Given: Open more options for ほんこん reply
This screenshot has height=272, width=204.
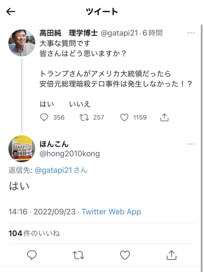Looking at the screenshot, I should (x=191, y=144).
